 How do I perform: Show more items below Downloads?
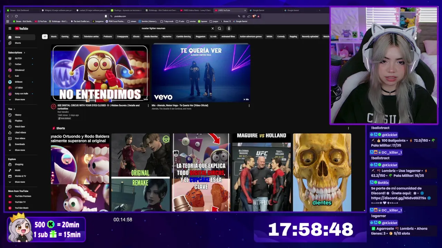tap(21, 150)
